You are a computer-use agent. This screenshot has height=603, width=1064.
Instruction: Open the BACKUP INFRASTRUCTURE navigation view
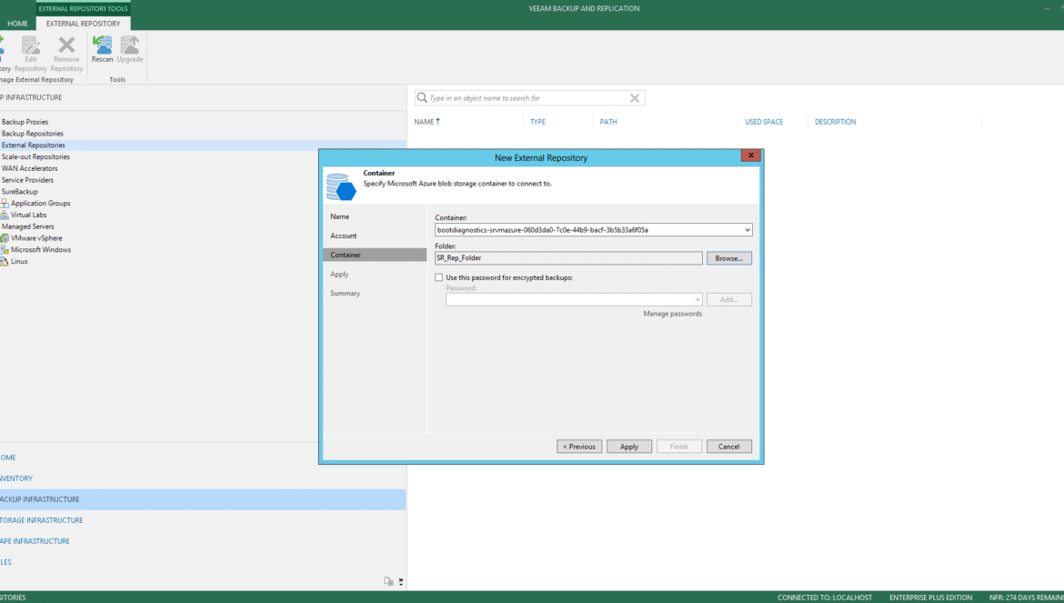click(x=203, y=499)
